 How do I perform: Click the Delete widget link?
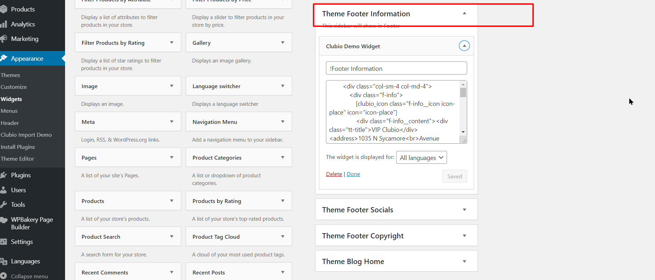point(334,174)
